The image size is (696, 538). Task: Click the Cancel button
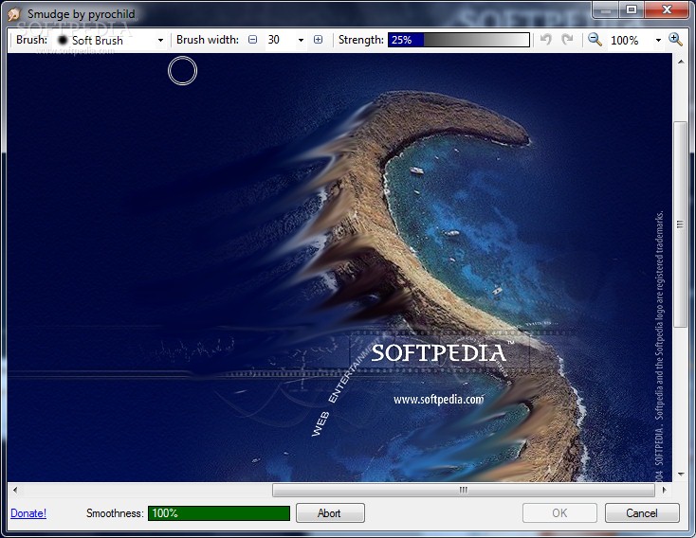click(642, 513)
